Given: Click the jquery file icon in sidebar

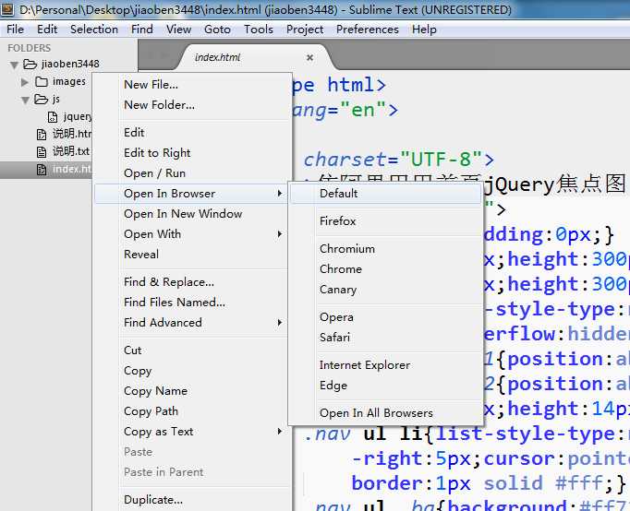Looking at the screenshot, I should coord(53,117).
